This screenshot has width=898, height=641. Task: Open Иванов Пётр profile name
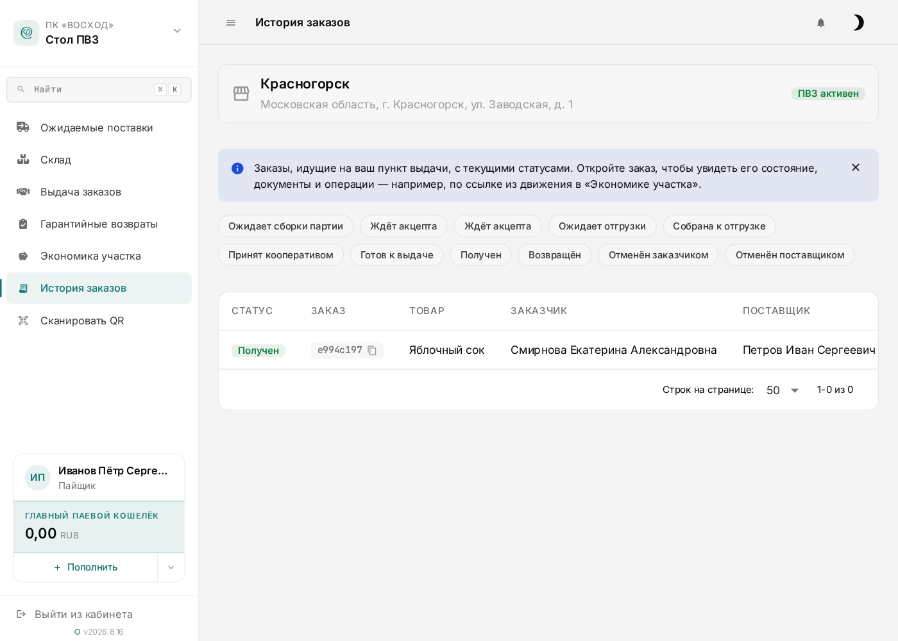click(113, 470)
